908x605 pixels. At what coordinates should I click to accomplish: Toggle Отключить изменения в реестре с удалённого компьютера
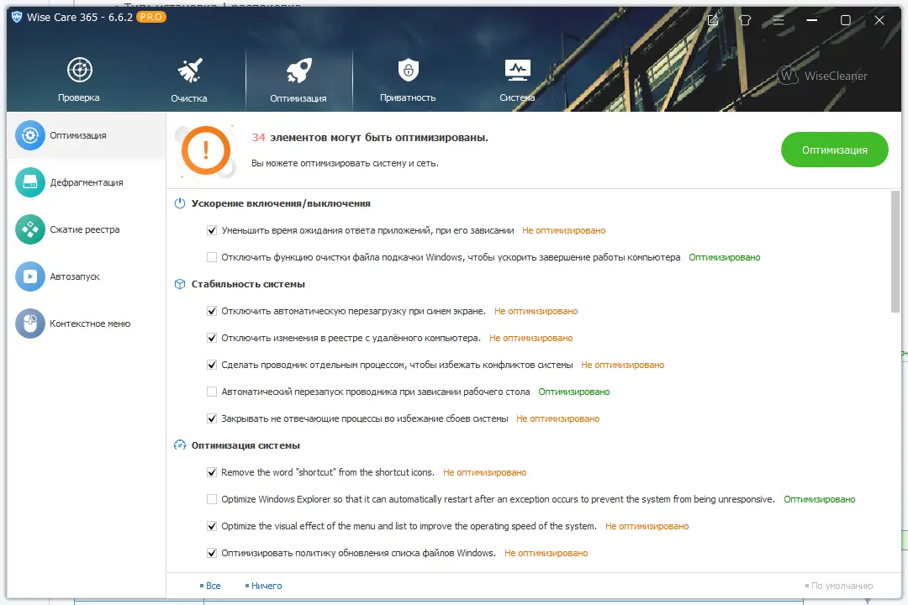click(212, 338)
